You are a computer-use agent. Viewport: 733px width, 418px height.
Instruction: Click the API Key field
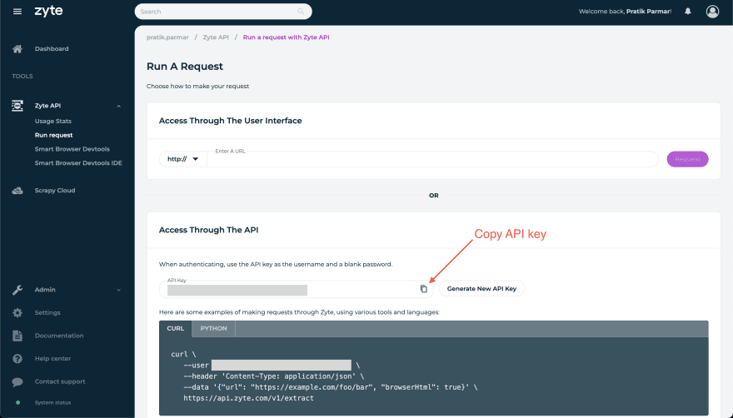[x=296, y=289]
